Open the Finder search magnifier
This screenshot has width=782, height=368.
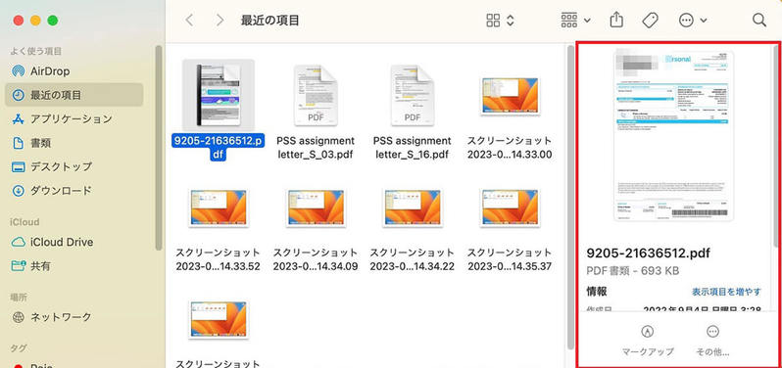click(759, 20)
